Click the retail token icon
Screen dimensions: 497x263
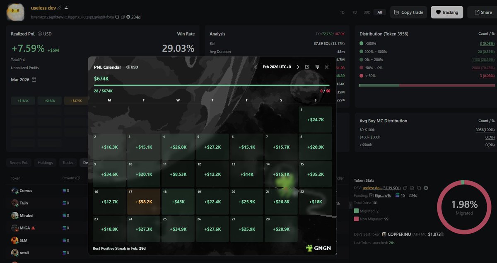(14, 253)
